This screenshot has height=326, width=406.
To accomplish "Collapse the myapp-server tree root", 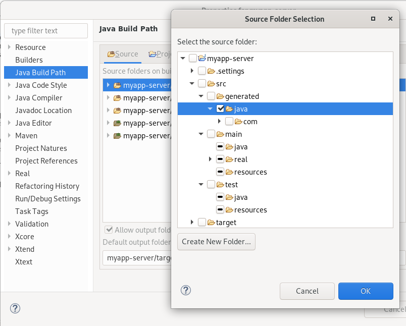I will [183, 58].
